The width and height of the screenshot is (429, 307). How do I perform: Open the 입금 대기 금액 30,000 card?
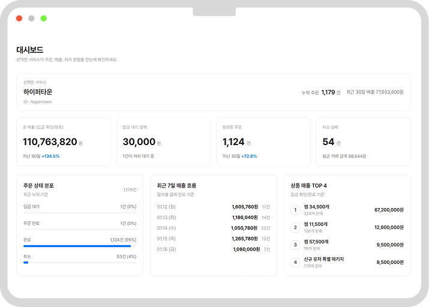163,142
